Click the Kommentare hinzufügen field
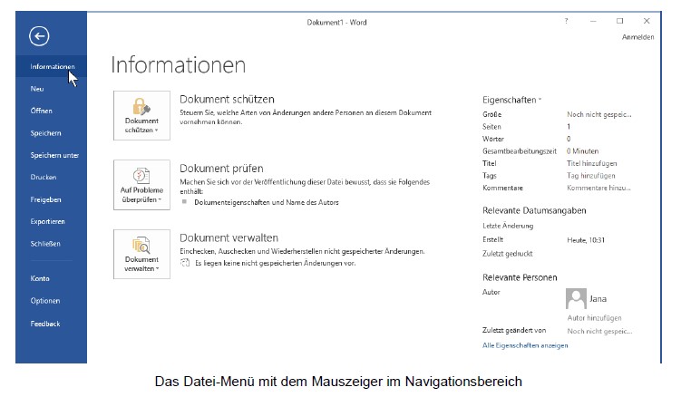The height and width of the screenshot is (397, 681). pos(598,188)
